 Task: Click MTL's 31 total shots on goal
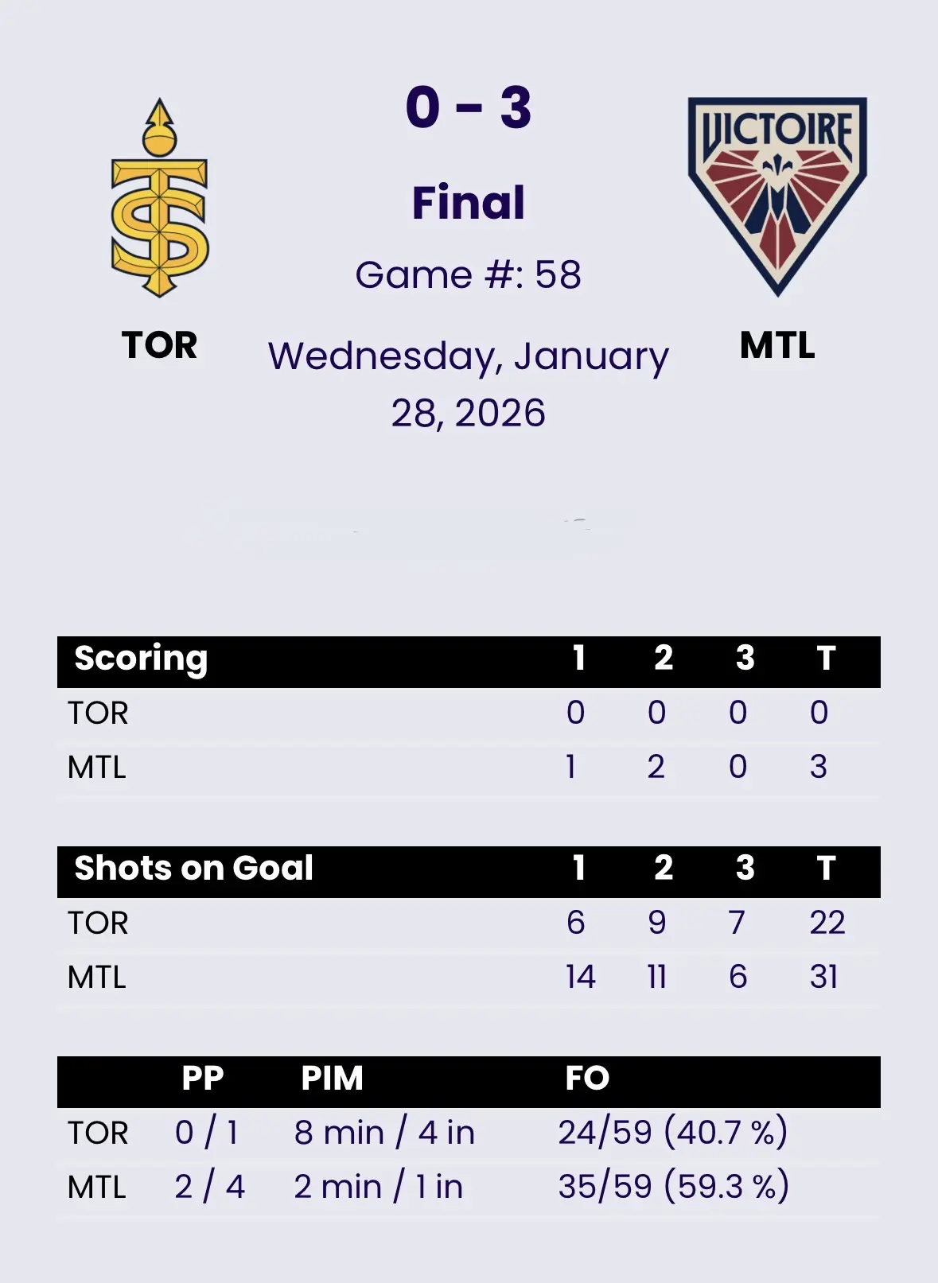click(824, 977)
